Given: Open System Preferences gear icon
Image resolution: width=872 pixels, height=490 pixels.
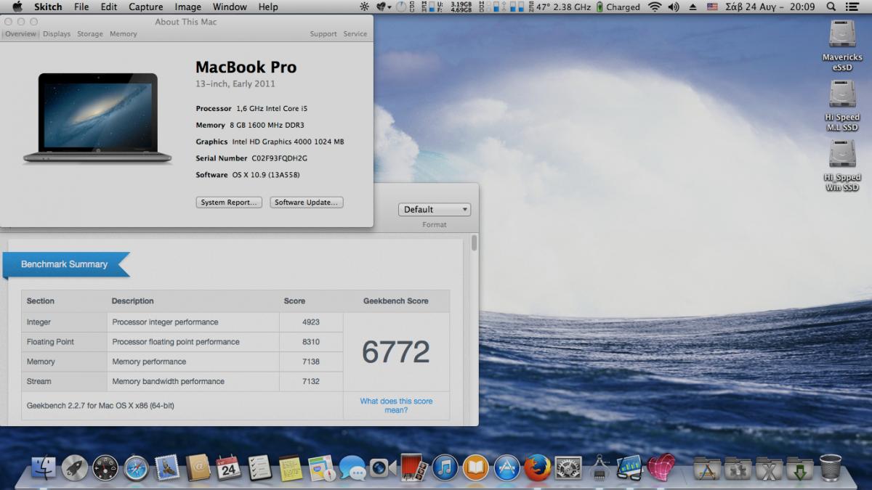Looking at the screenshot, I should (x=568, y=468).
